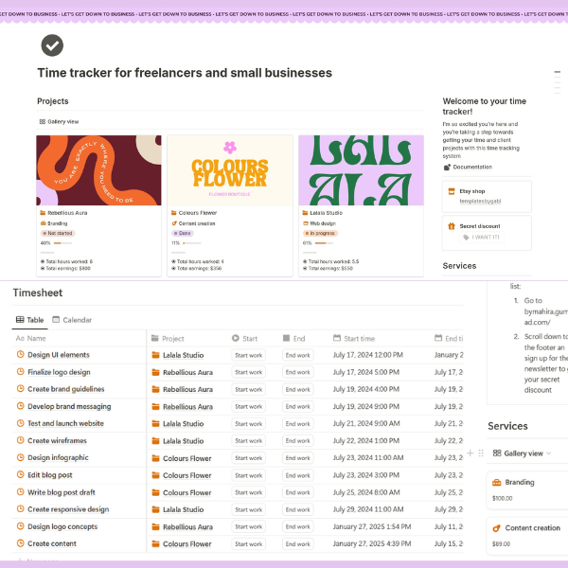Click End work for Edit blog post

pos(298,475)
